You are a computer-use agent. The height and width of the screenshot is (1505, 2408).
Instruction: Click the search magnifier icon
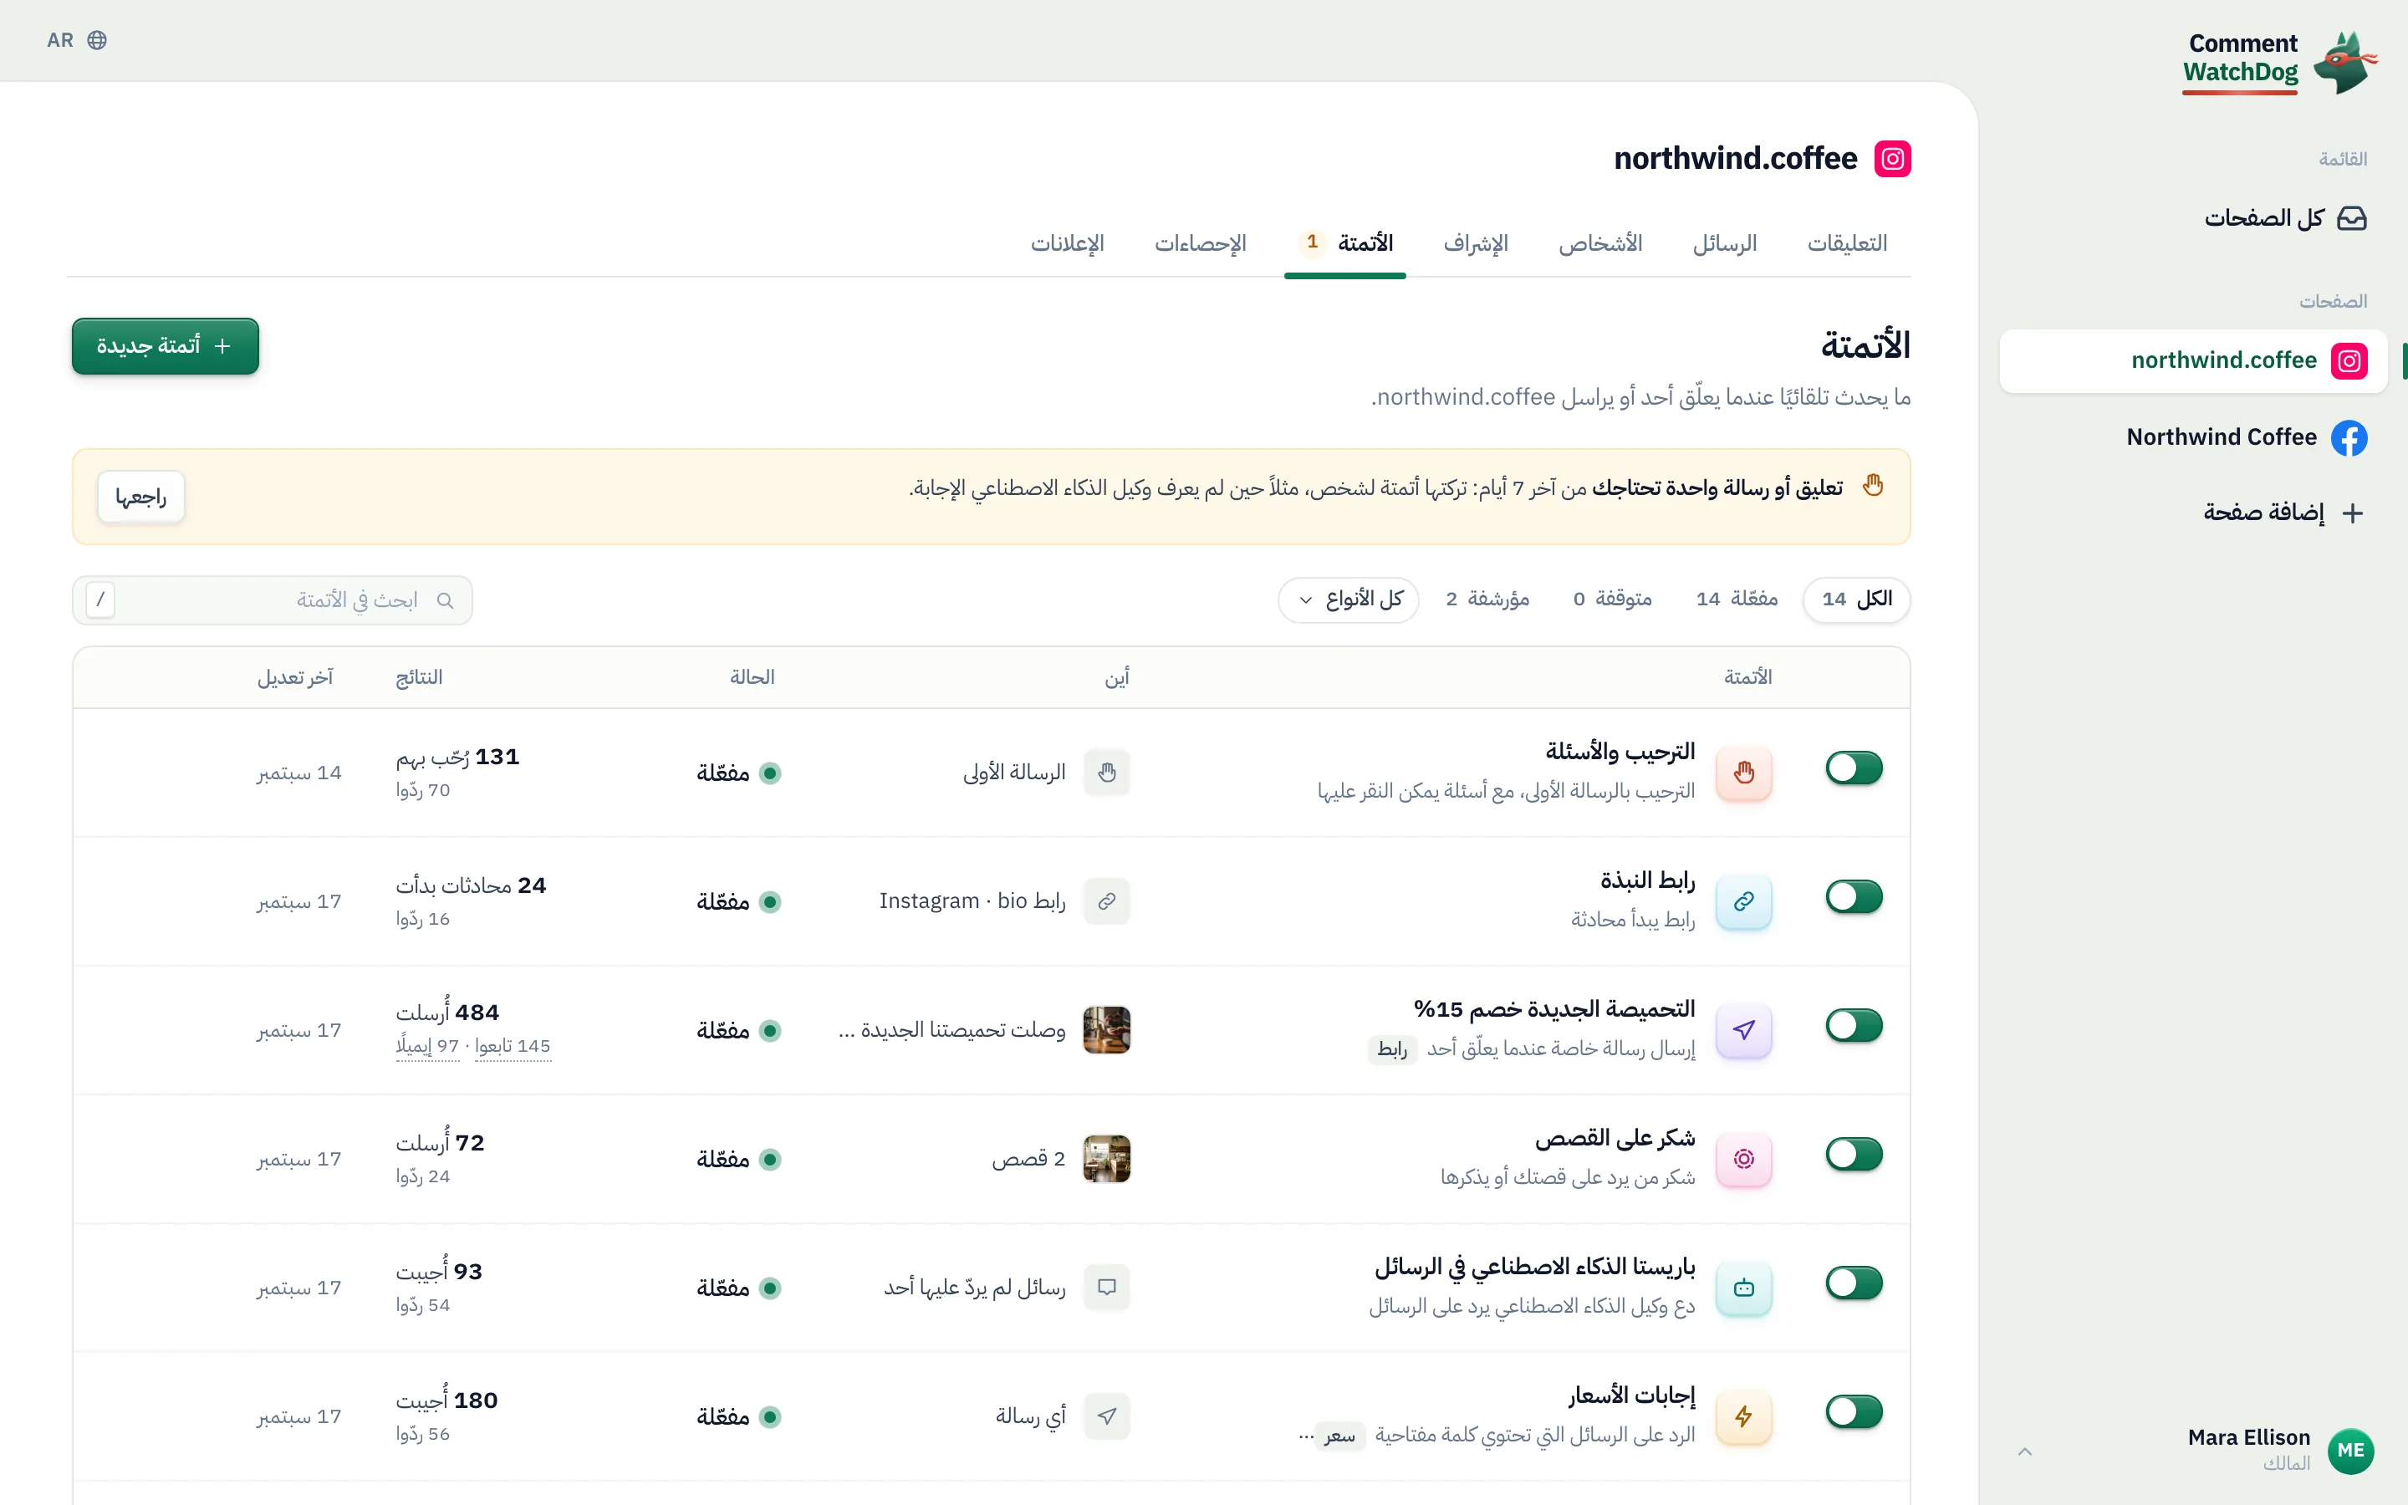[x=445, y=600]
